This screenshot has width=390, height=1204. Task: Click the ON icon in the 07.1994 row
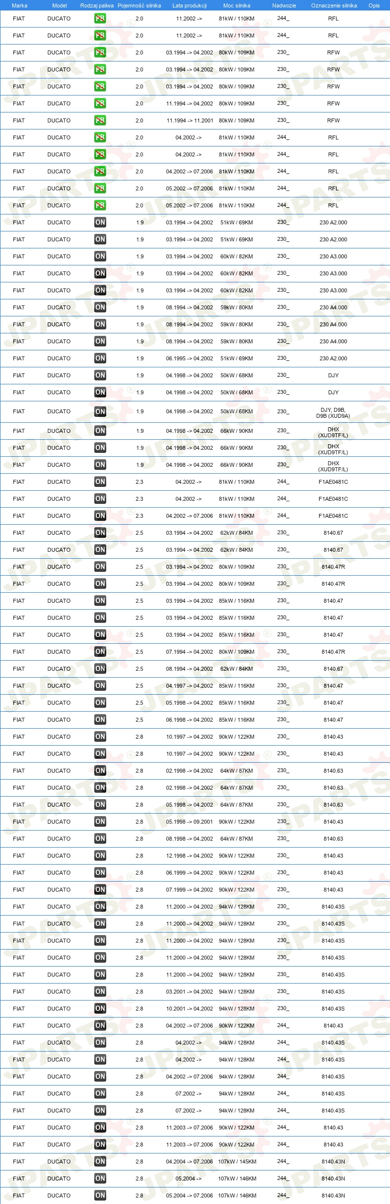click(x=100, y=652)
